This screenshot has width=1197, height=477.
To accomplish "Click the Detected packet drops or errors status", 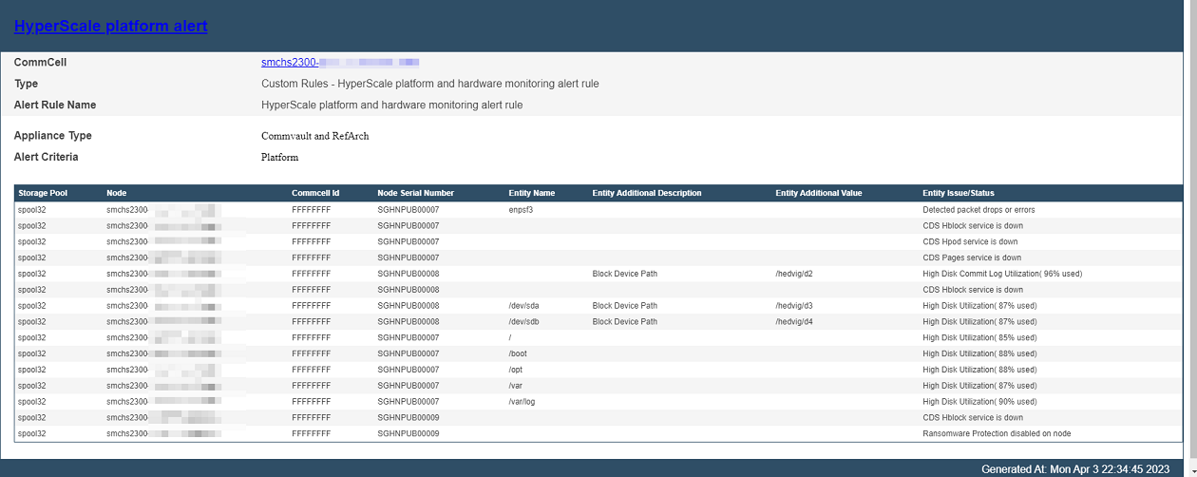I will [978, 210].
